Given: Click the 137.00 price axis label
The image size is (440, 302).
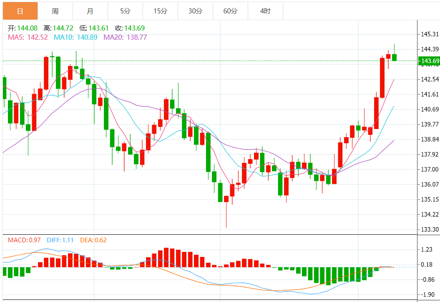Looking at the screenshot, I should [x=430, y=170].
